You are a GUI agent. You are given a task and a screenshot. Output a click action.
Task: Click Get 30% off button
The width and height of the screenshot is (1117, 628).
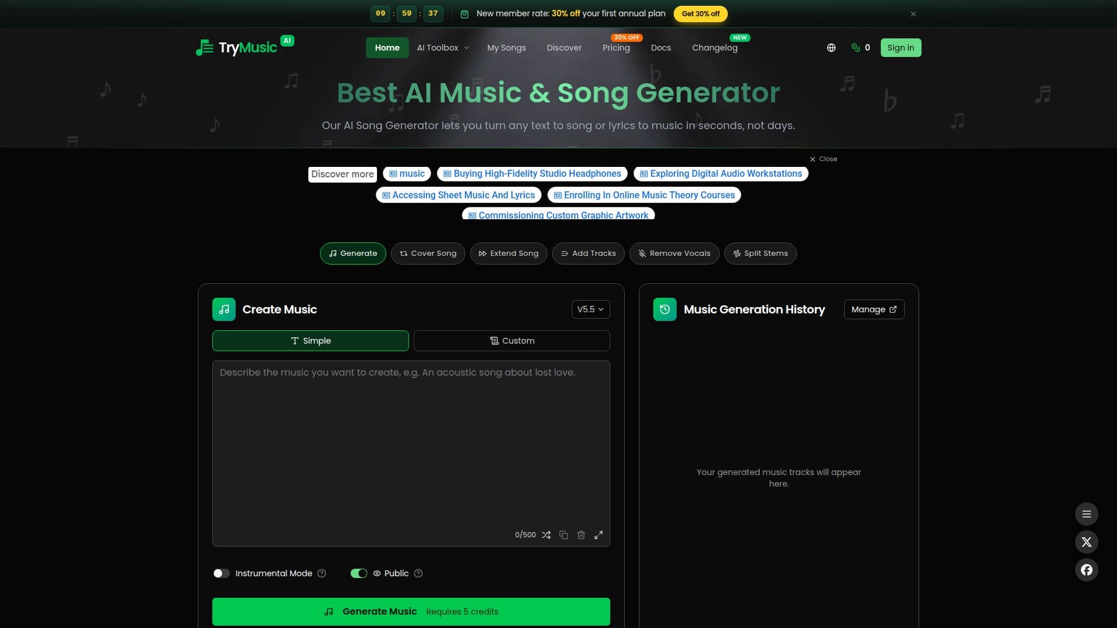click(x=700, y=14)
